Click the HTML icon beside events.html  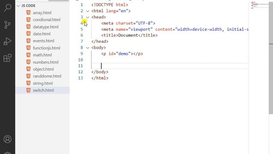coord(29,41)
